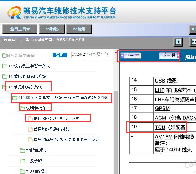Go back with the <<后退 button
Image resolution: width=196 pixels, height=174 pixels.
pos(52,29)
